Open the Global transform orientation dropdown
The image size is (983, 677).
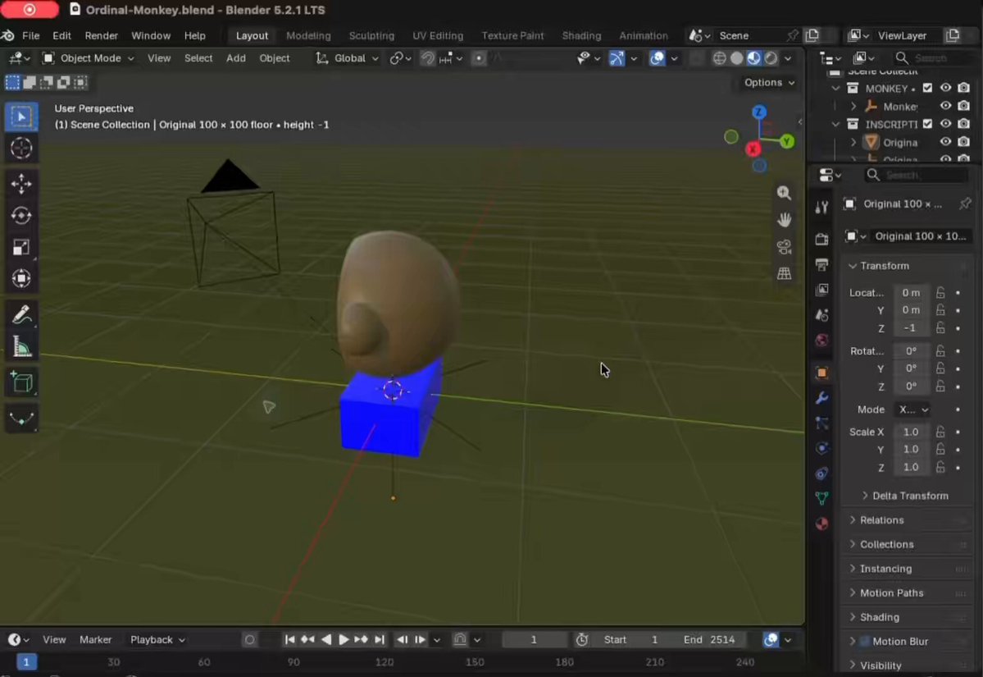pyautogui.click(x=348, y=58)
